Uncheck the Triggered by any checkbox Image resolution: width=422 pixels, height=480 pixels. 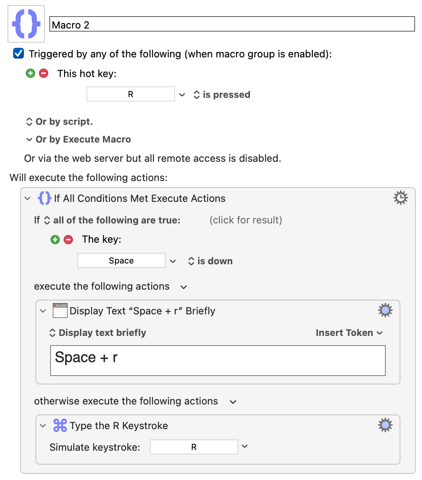pyautogui.click(x=19, y=53)
